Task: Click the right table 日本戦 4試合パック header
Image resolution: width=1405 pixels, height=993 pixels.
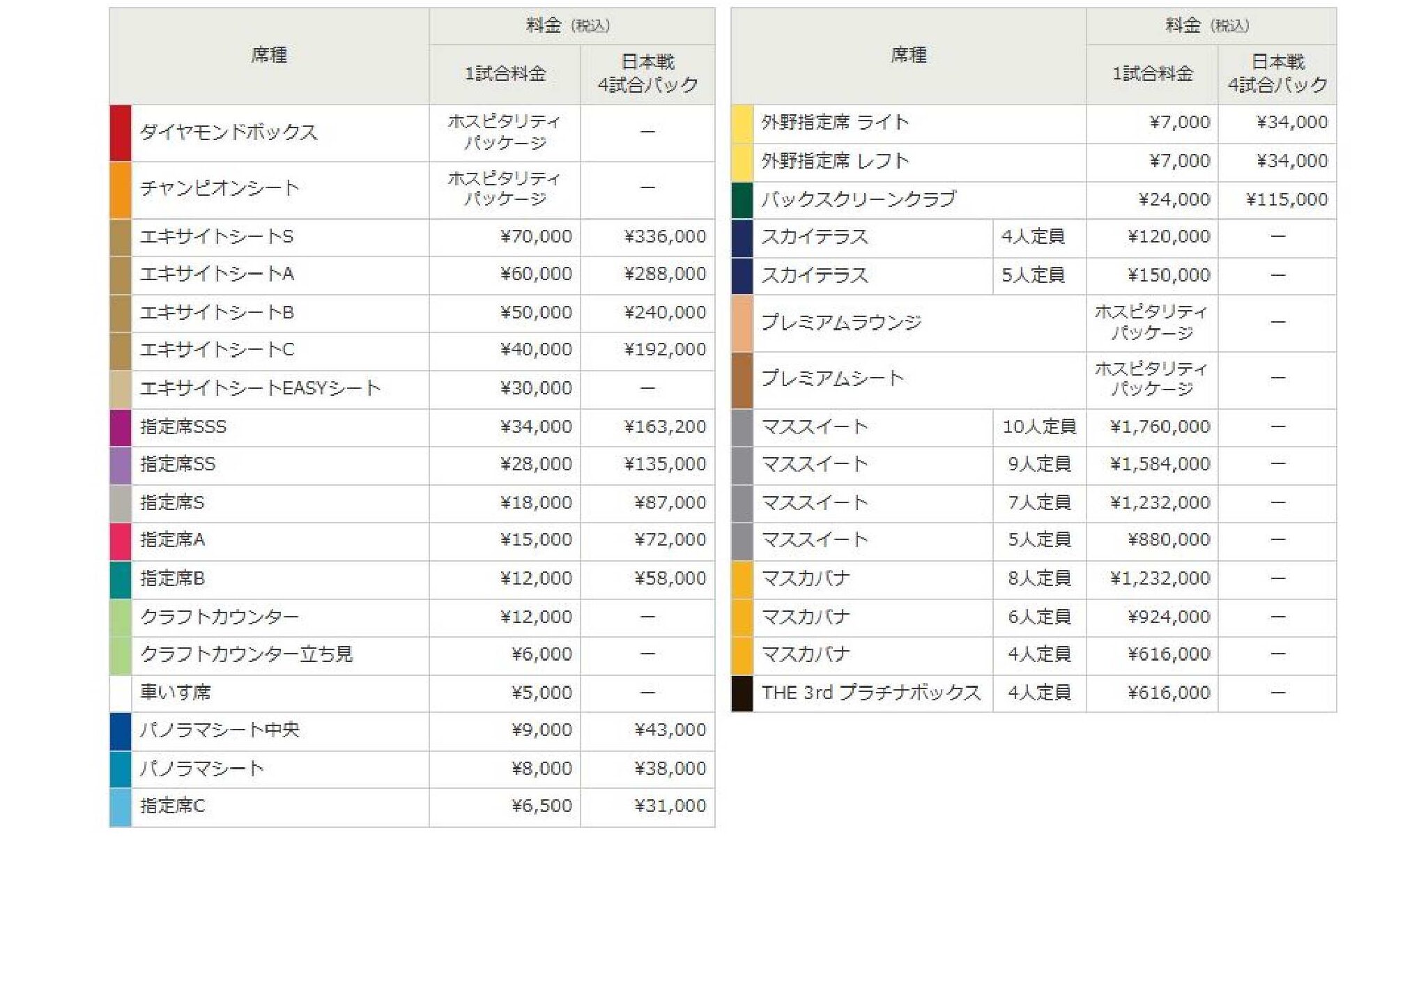Action: tap(1277, 74)
